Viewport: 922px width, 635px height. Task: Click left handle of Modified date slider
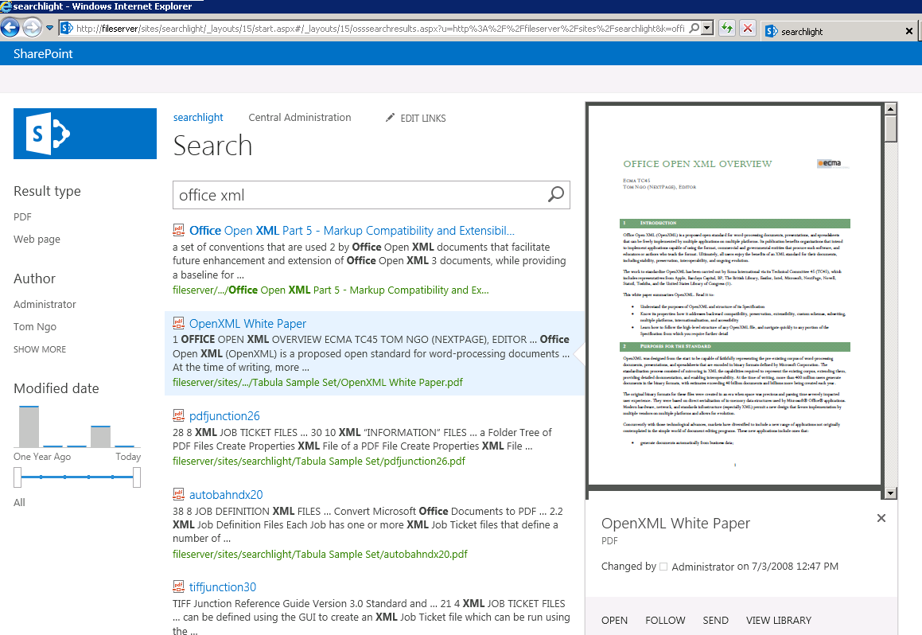click(18, 477)
